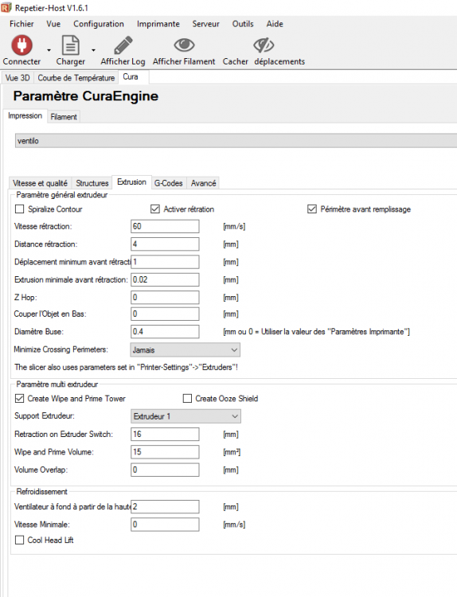Switch to the Filament tab
This screenshot has height=597, width=457.
[x=64, y=116]
